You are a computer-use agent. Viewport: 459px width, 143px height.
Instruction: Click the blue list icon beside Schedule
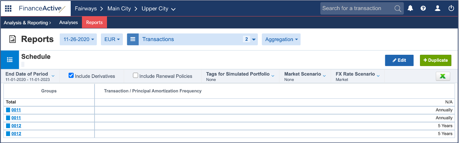(10, 60)
